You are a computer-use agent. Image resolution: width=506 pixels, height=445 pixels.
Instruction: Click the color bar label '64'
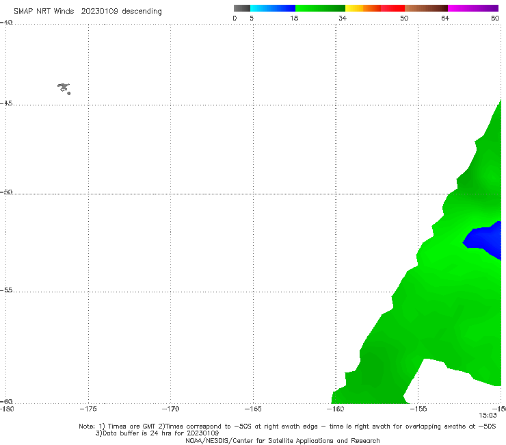(x=445, y=18)
